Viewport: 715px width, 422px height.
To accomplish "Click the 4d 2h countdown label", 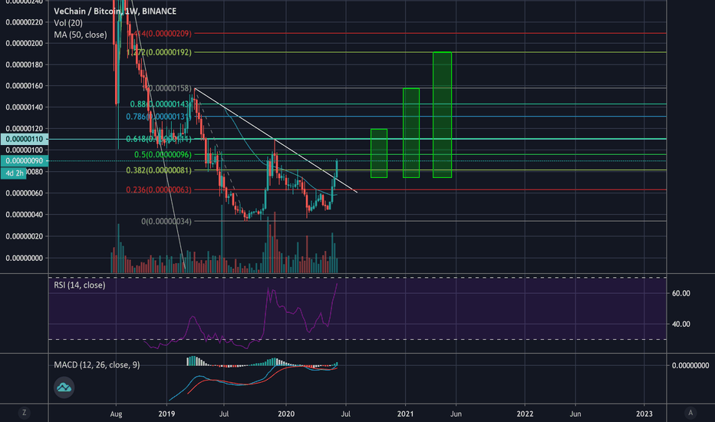I will pyautogui.click(x=14, y=173).
